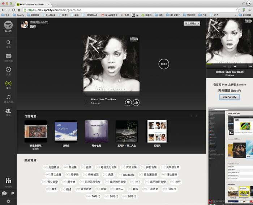
Task: Select the Where Have You Been browser tab
Action: point(33,4)
